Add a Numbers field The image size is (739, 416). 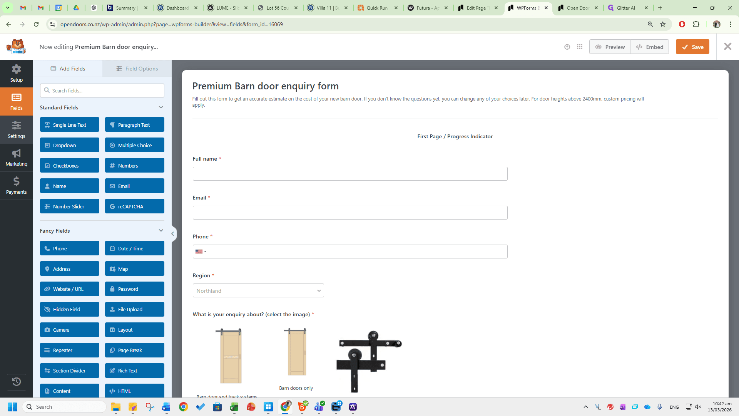tap(135, 166)
